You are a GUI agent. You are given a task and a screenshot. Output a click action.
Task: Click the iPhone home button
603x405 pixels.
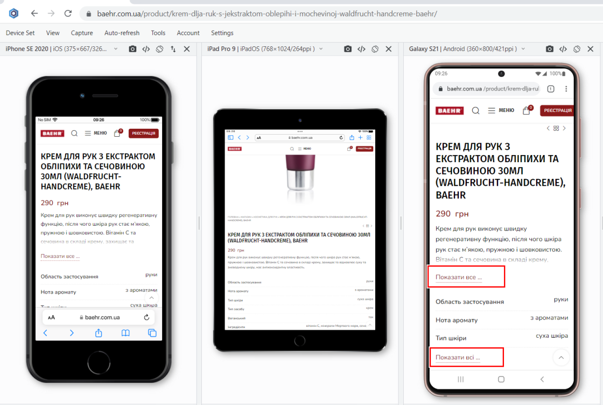click(99, 362)
